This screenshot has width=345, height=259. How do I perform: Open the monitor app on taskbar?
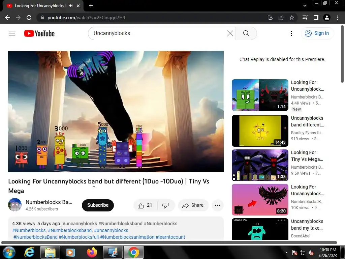(113, 252)
